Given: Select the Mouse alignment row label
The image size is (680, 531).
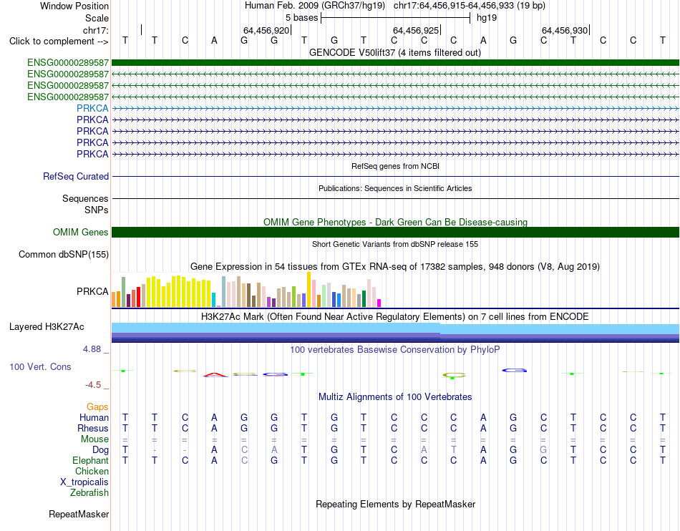Looking at the screenshot, I should click(x=94, y=439).
